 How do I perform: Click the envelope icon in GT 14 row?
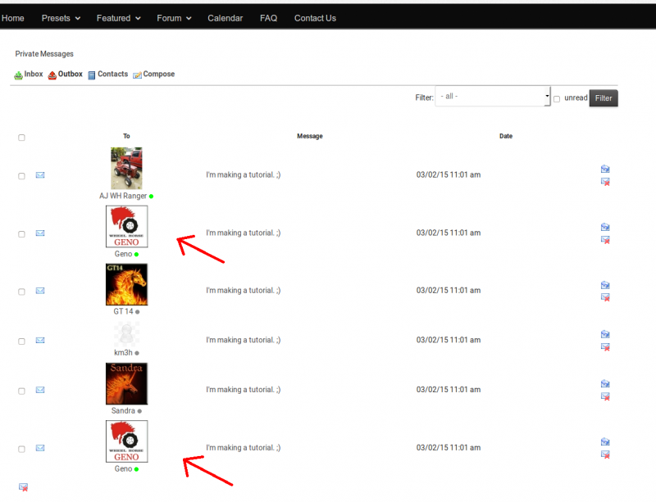coord(40,291)
